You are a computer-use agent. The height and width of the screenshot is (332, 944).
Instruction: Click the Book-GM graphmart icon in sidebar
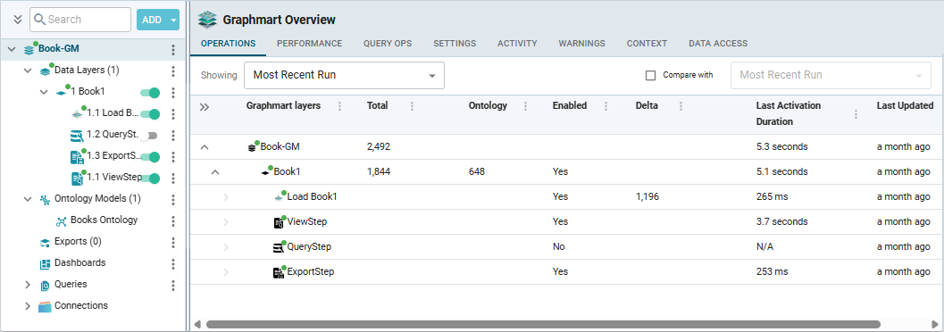tap(29, 50)
